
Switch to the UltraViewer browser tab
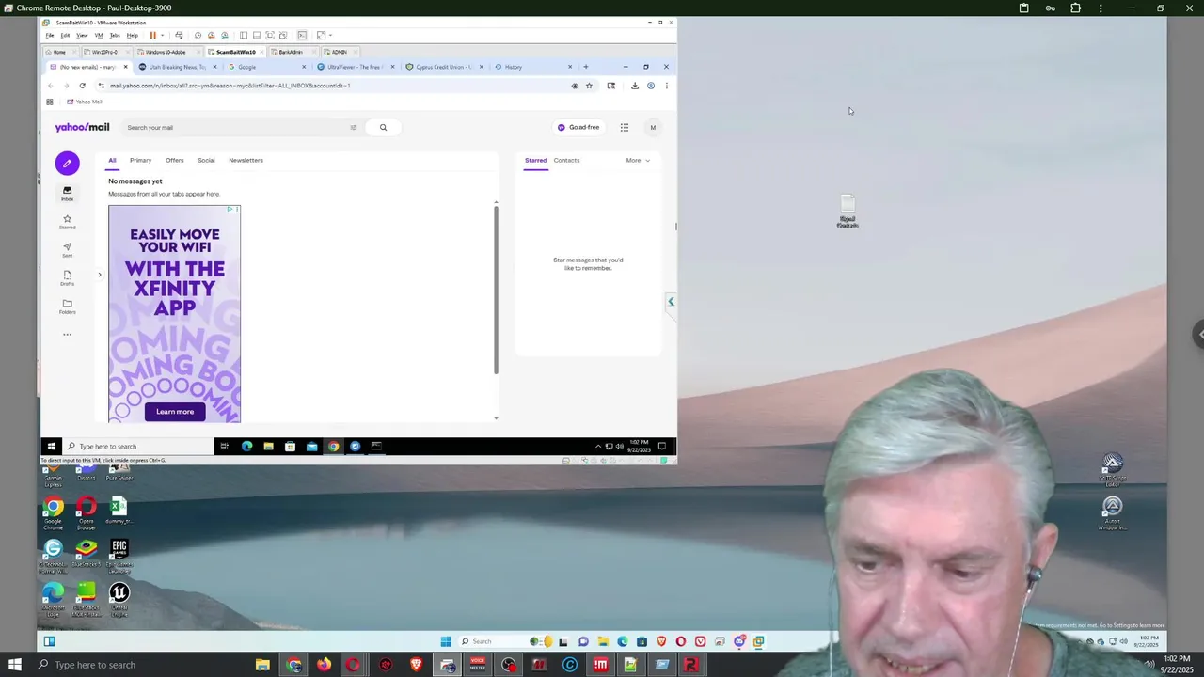click(x=356, y=67)
